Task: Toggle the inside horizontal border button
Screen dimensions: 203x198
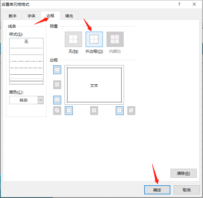Action: tap(57, 85)
